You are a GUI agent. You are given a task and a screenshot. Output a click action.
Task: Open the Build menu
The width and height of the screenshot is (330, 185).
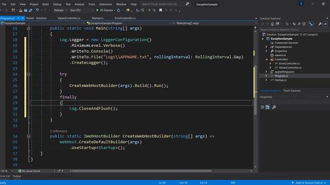(45, 4)
